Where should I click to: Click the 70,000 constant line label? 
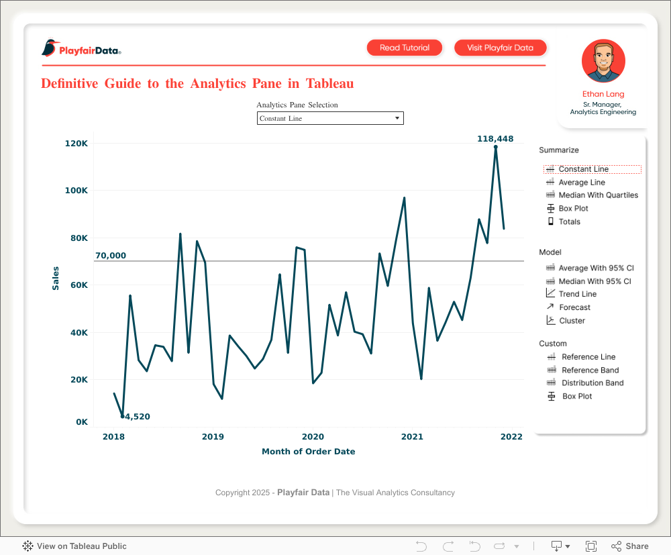[111, 256]
